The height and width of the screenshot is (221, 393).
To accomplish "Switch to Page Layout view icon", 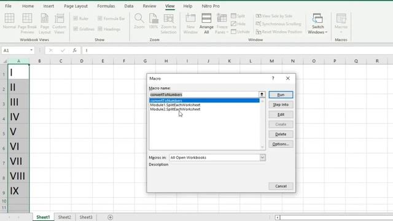I will click(x=45, y=18).
